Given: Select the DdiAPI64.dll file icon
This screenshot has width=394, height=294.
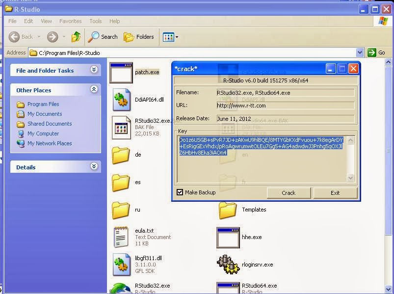Looking at the screenshot, I should coord(121,100).
